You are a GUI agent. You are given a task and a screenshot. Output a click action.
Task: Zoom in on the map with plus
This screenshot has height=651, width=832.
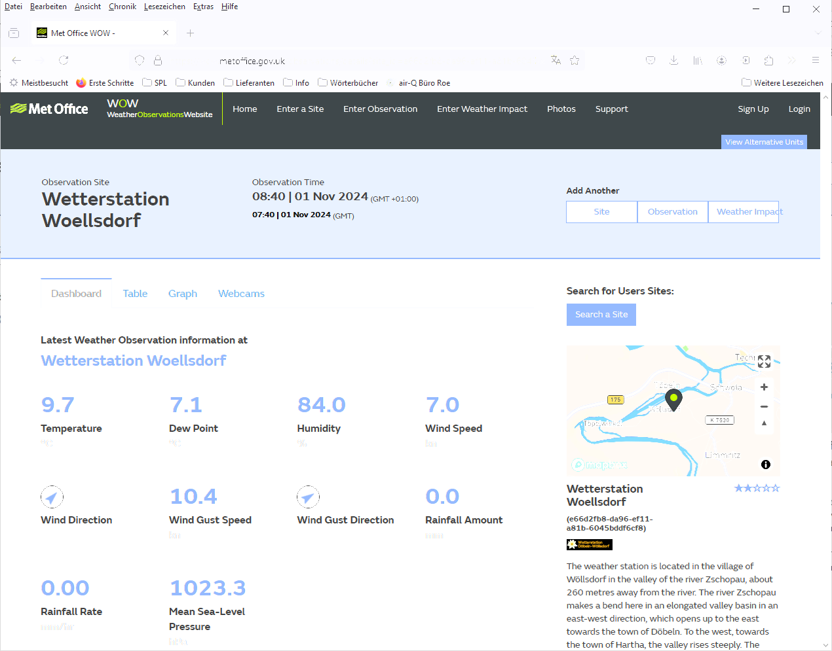(764, 387)
